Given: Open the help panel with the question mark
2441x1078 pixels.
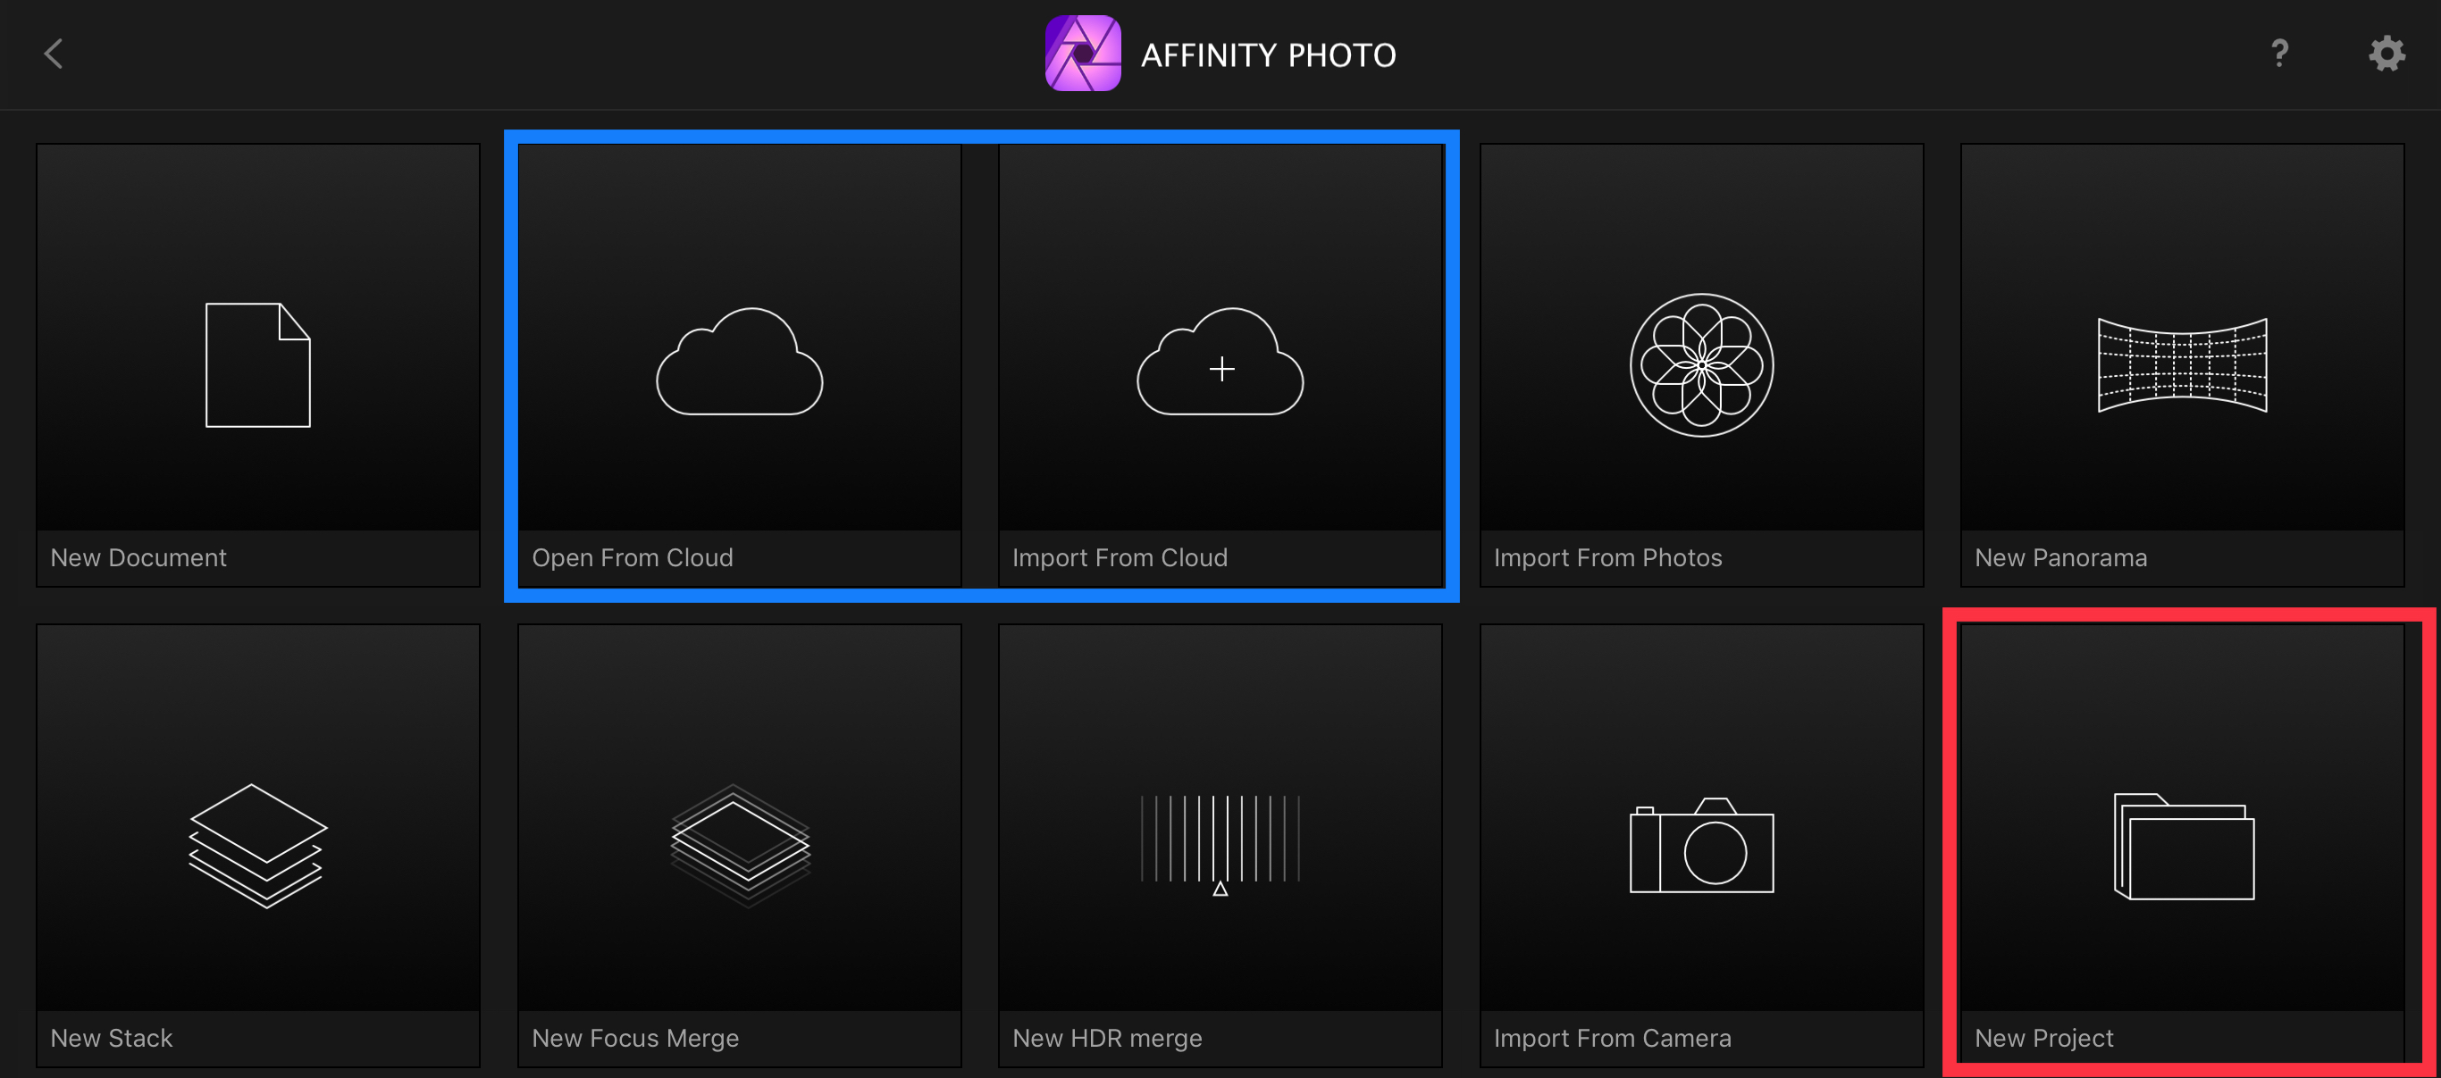Looking at the screenshot, I should pos(2280,54).
